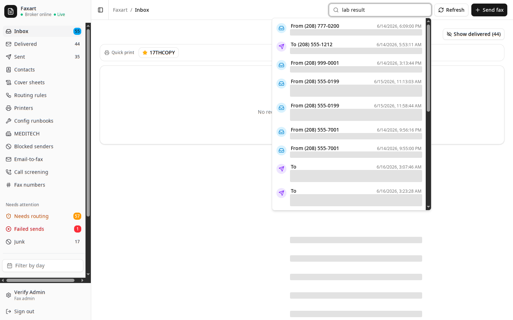
Task: View Failed sends list
Action: click(x=43, y=229)
